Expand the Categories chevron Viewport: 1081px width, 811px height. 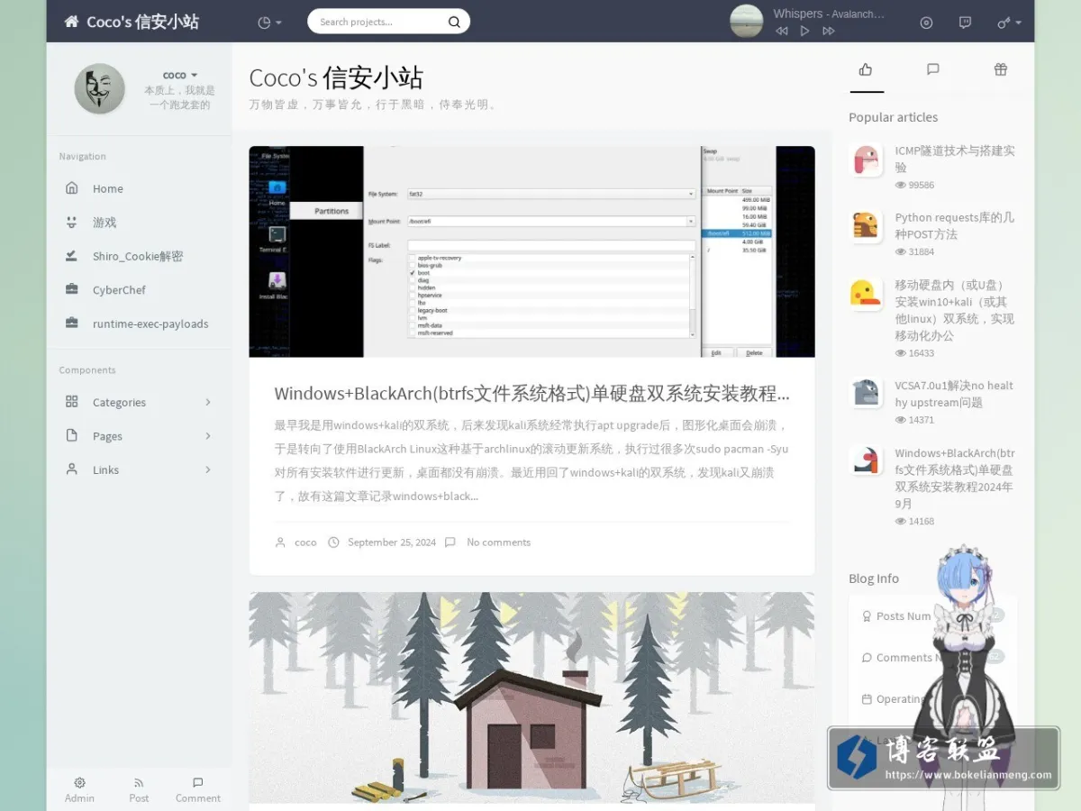pyautogui.click(x=208, y=402)
